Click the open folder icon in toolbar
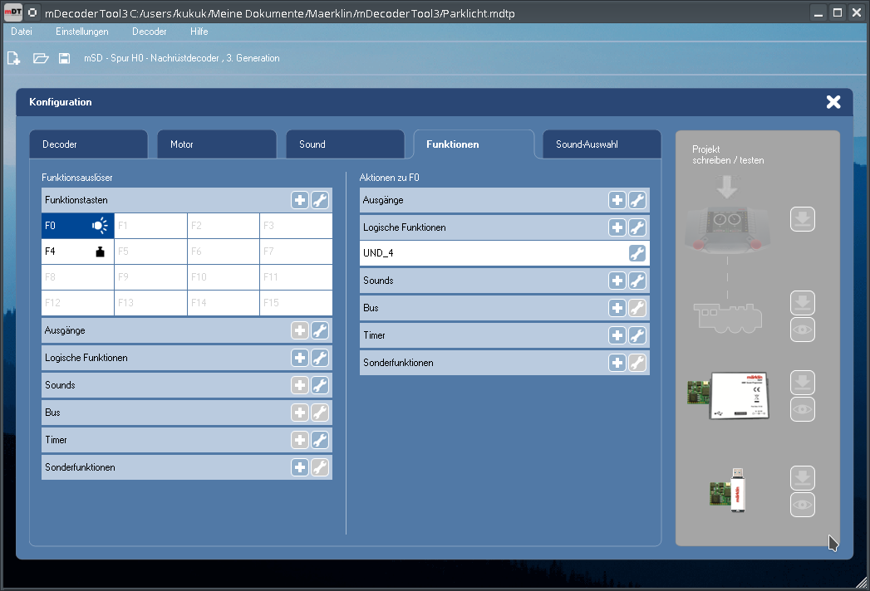Image resolution: width=870 pixels, height=591 pixels. click(x=41, y=58)
